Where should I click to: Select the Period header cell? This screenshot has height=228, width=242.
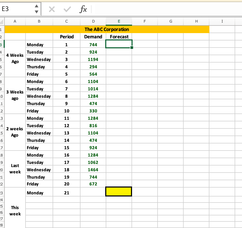[67, 37]
